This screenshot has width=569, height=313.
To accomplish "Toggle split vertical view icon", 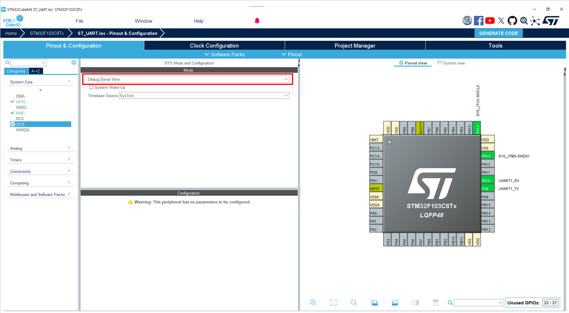I will [415, 303].
